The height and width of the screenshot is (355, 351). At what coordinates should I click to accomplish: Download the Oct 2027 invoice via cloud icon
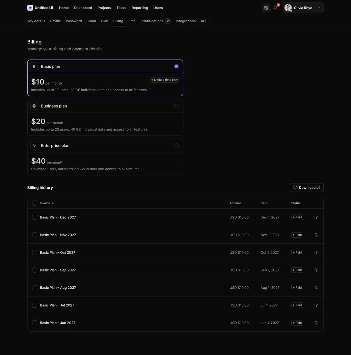coord(316,253)
